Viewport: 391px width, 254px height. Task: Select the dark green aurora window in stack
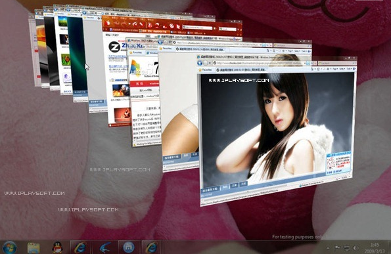tap(78, 57)
